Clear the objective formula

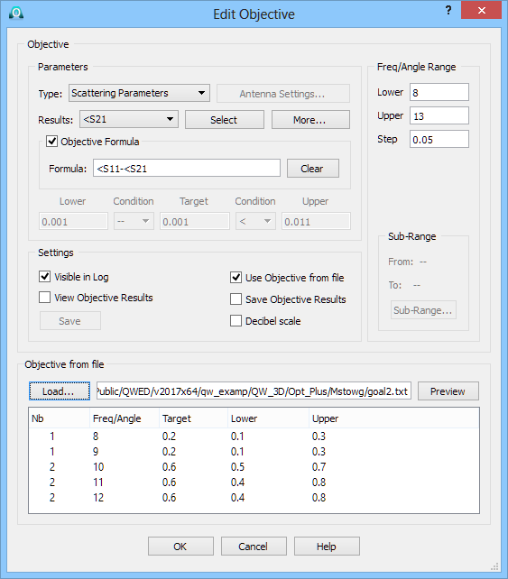click(x=312, y=169)
